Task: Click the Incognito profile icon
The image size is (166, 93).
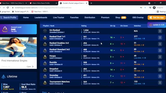Action: 154,7
